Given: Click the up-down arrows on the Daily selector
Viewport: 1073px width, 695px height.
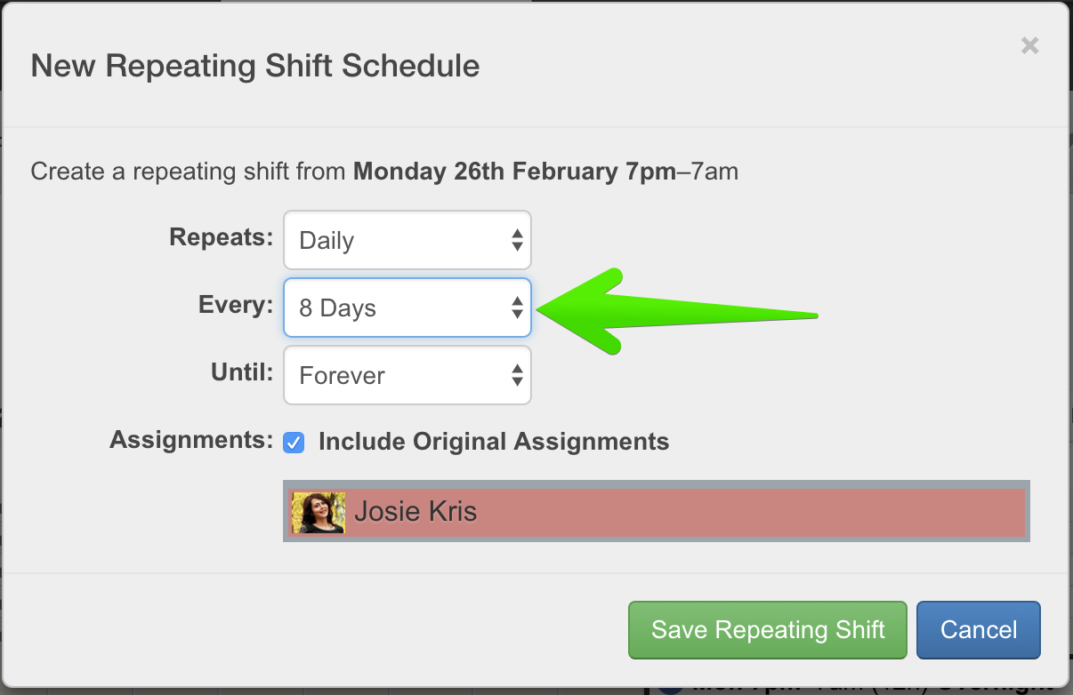Looking at the screenshot, I should coord(517,240).
